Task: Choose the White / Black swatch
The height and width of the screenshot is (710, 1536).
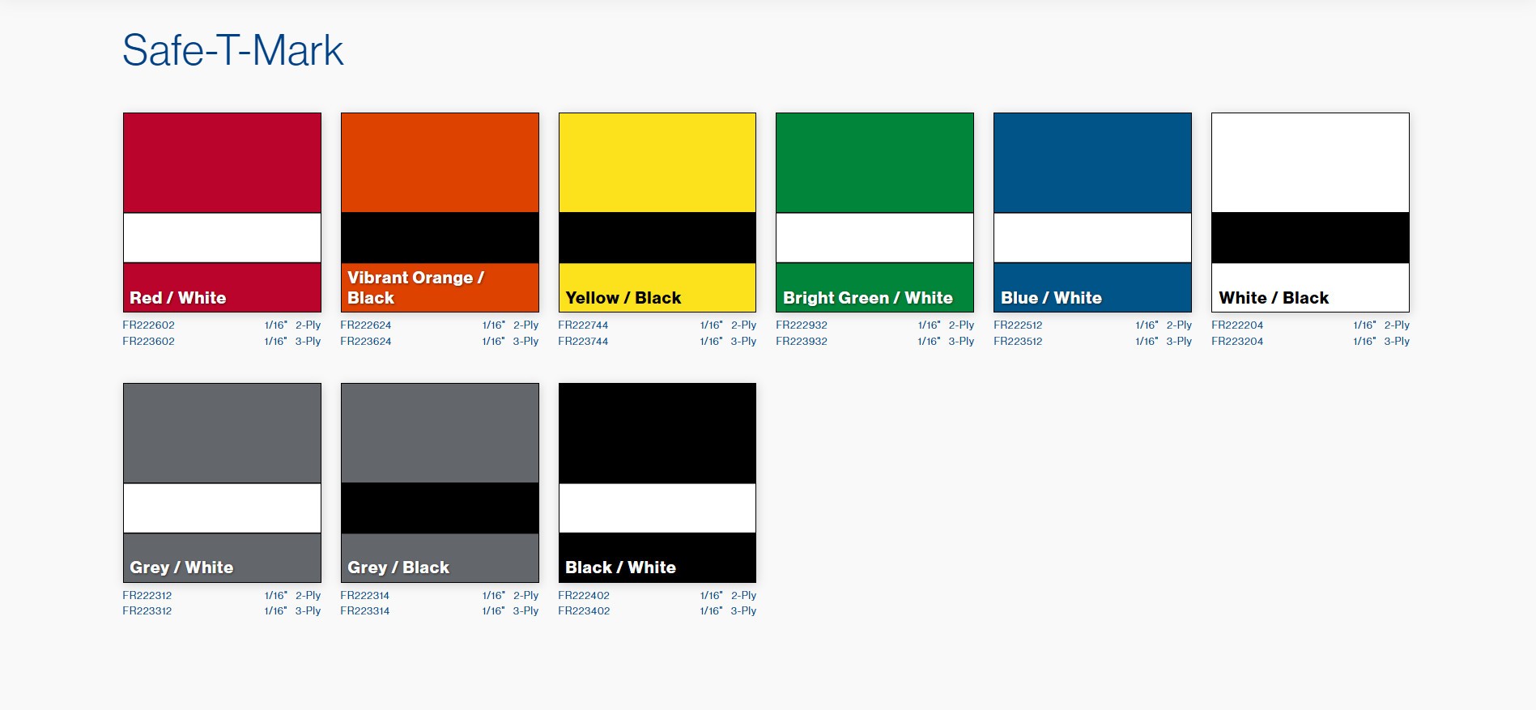Action: pos(1310,212)
